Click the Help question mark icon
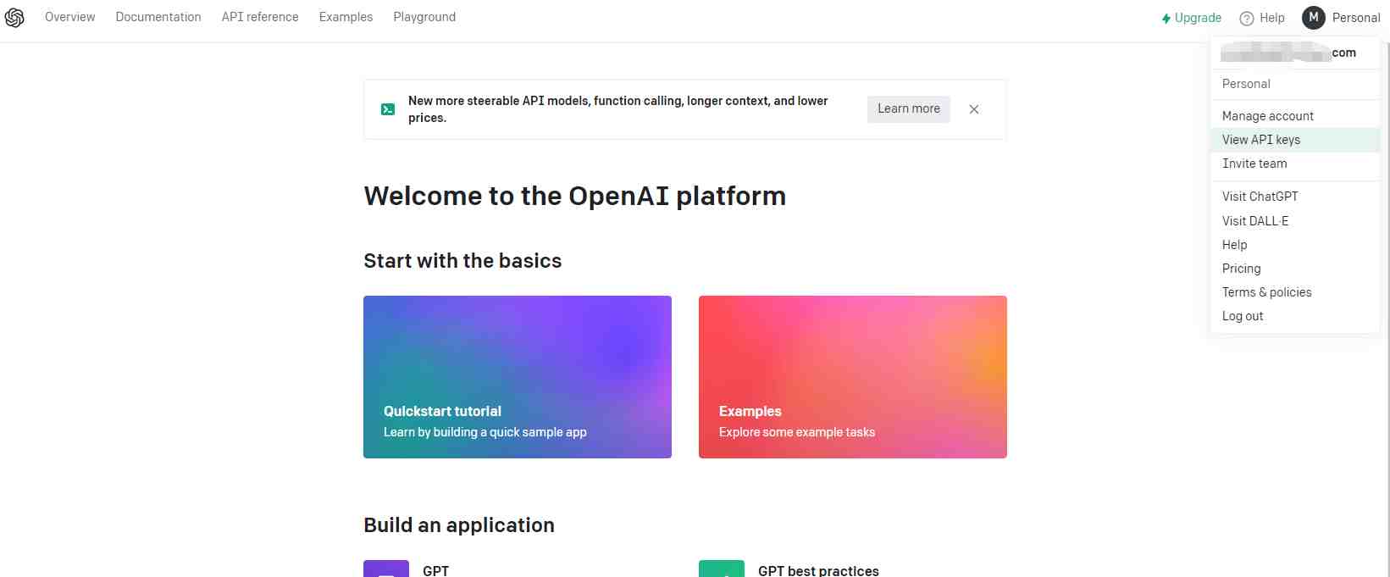Screen dimensions: 1390x577 pyautogui.click(x=1247, y=18)
